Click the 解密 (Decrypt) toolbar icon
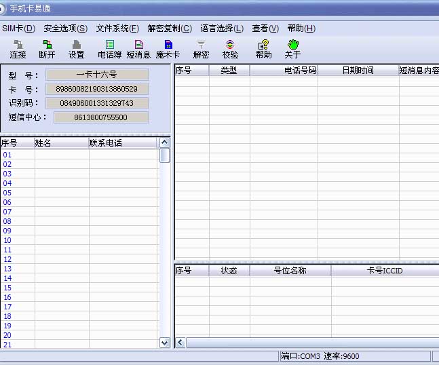 pos(201,50)
